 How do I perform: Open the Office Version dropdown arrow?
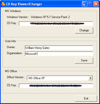click(x=90, y=78)
